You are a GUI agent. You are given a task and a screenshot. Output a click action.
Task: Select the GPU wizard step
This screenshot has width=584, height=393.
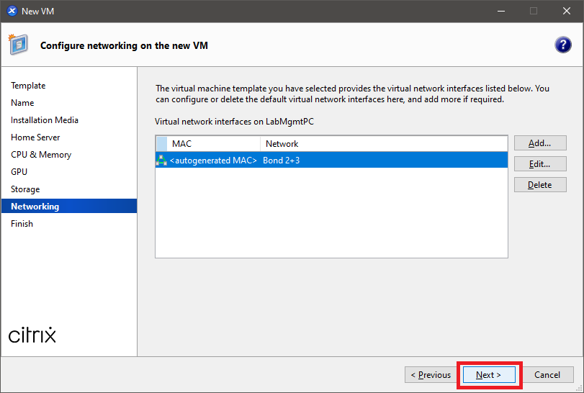(x=19, y=172)
